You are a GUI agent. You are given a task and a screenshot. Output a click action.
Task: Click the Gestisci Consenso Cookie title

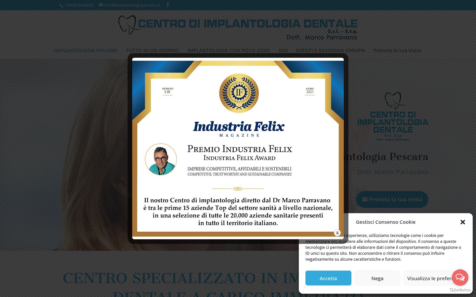pos(385,222)
